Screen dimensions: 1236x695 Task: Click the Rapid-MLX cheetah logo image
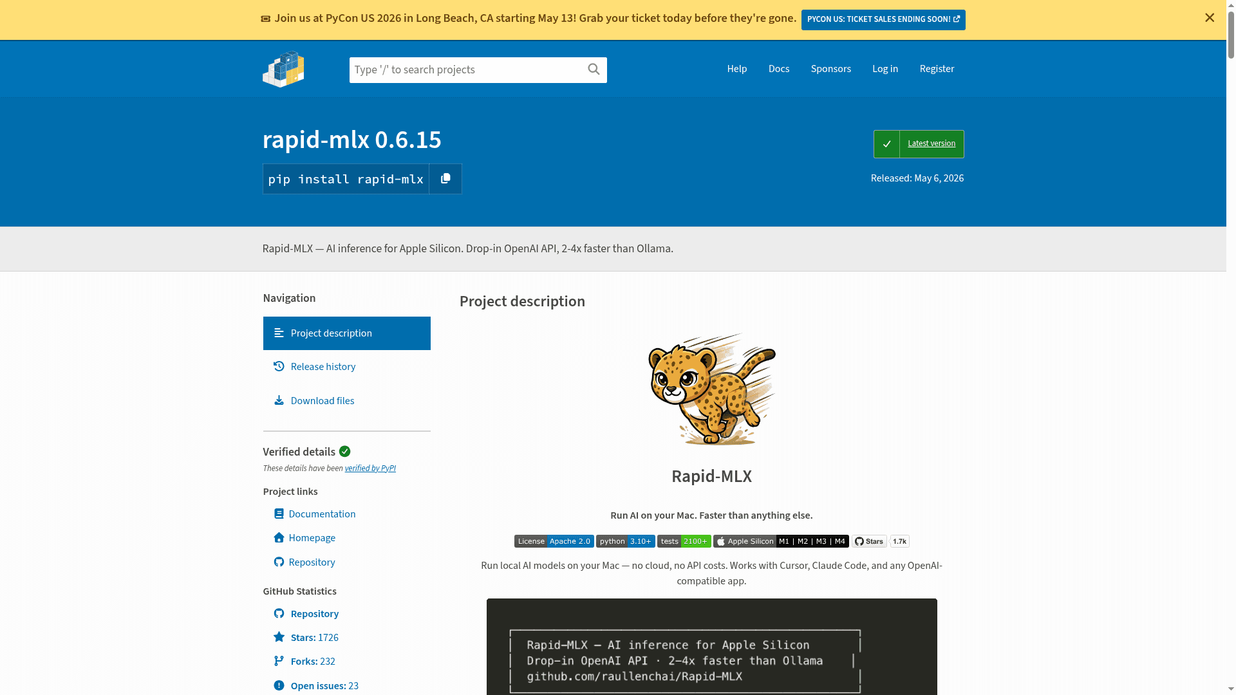coord(711,389)
